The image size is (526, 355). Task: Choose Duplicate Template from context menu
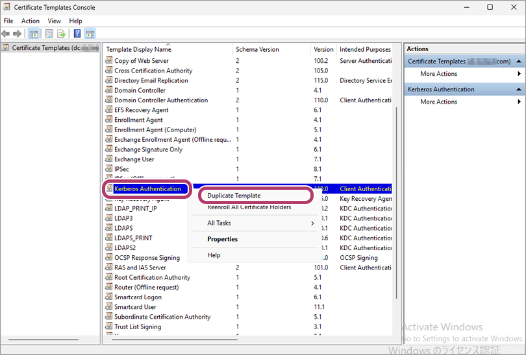point(234,196)
